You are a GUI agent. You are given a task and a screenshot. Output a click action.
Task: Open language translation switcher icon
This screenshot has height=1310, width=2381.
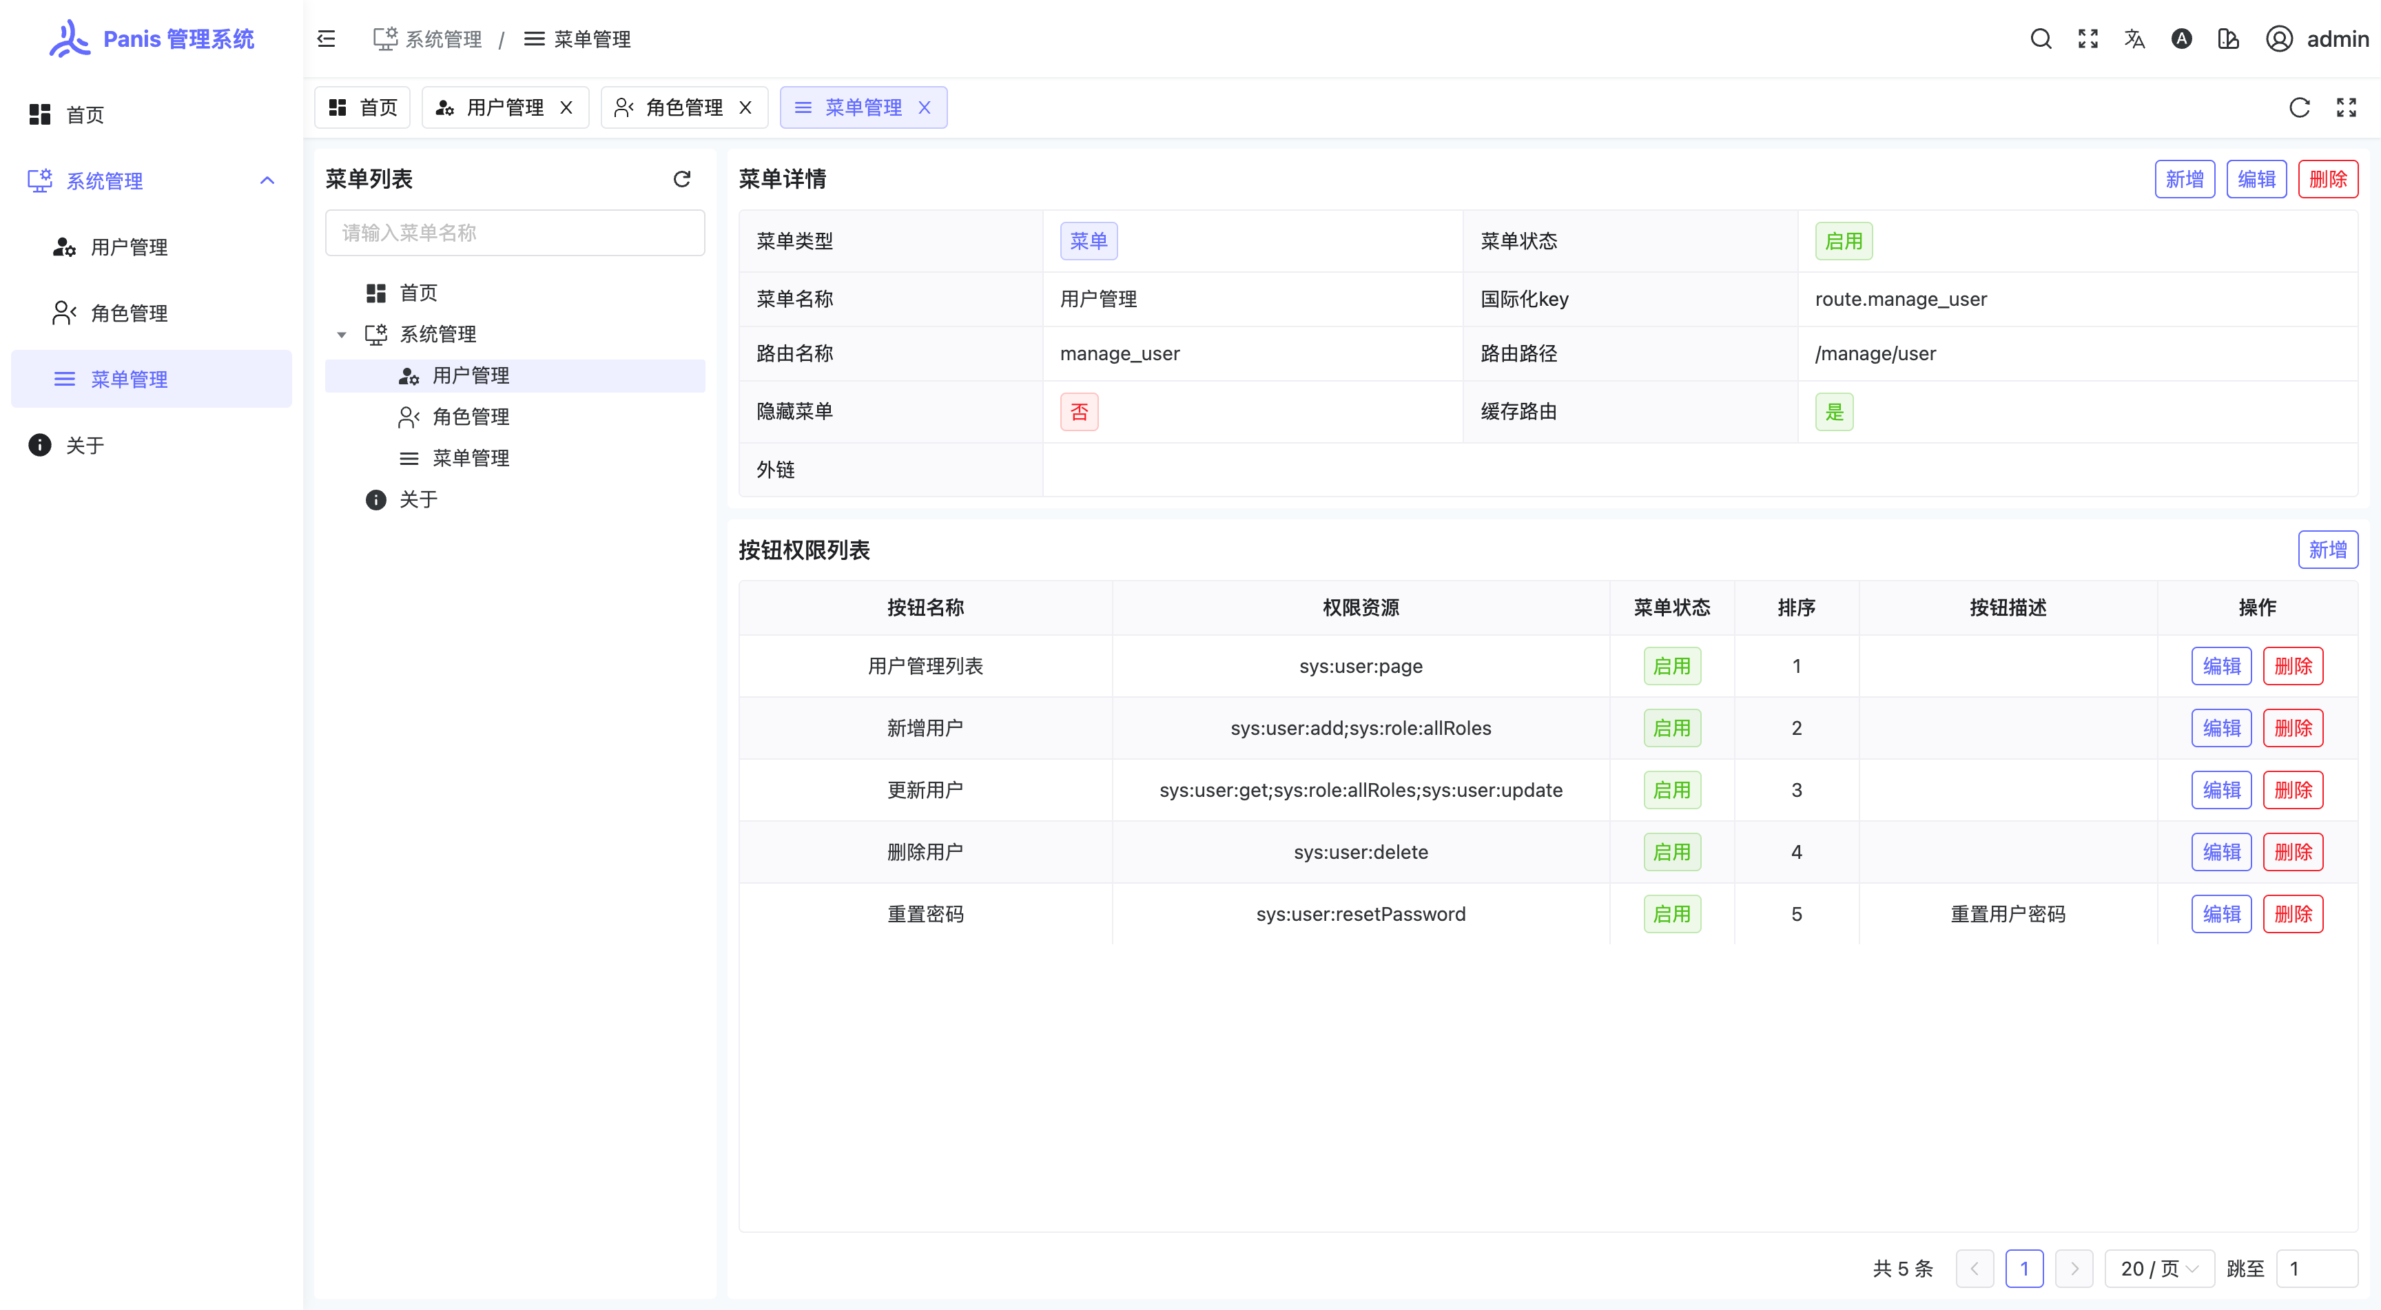(2134, 39)
